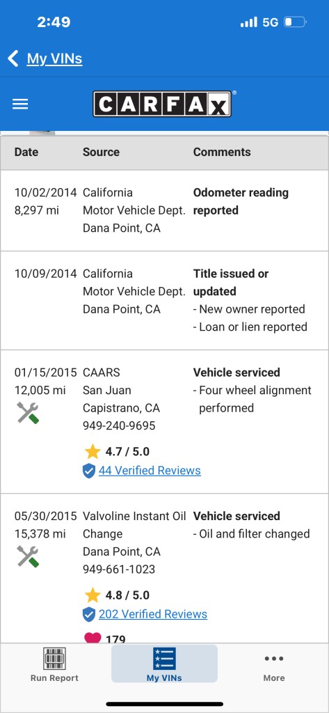329x713 pixels.
Task: Tap the wrench icon for CAARS service
Action: [29, 413]
